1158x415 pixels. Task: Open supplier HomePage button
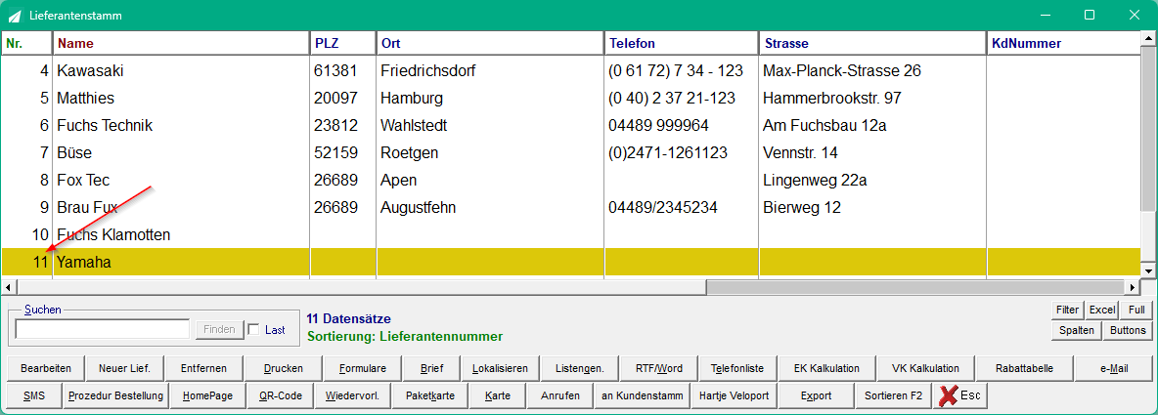click(x=207, y=395)
